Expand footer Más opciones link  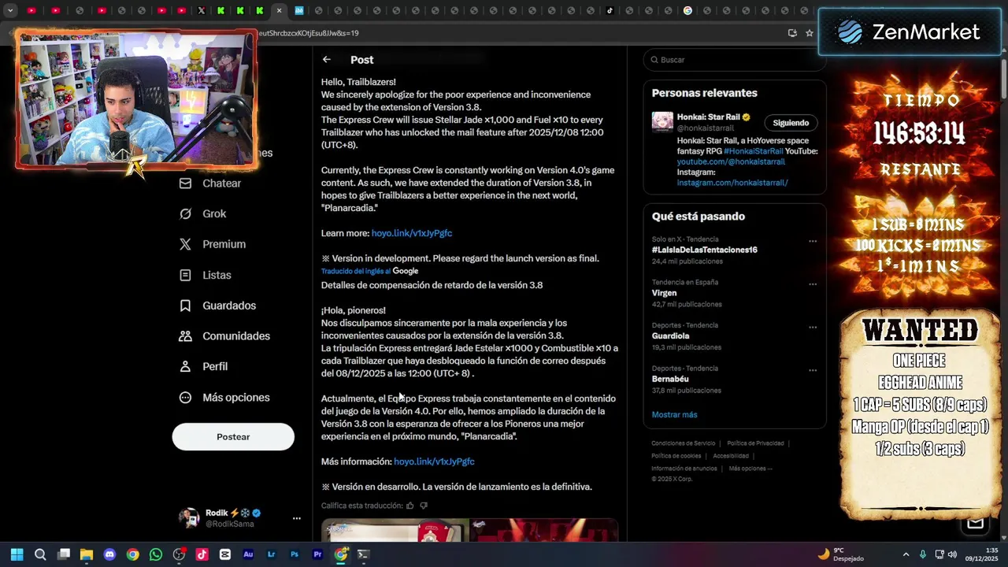point(750,469)
